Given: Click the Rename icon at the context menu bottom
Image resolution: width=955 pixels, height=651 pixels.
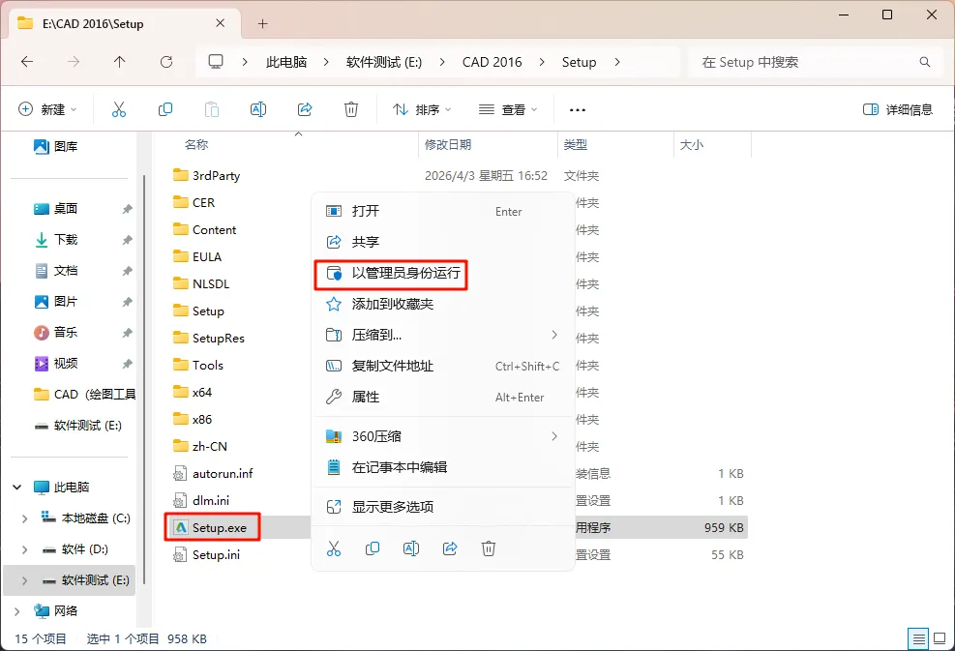Looking at the screenshot, I should (x=411, y=548).
